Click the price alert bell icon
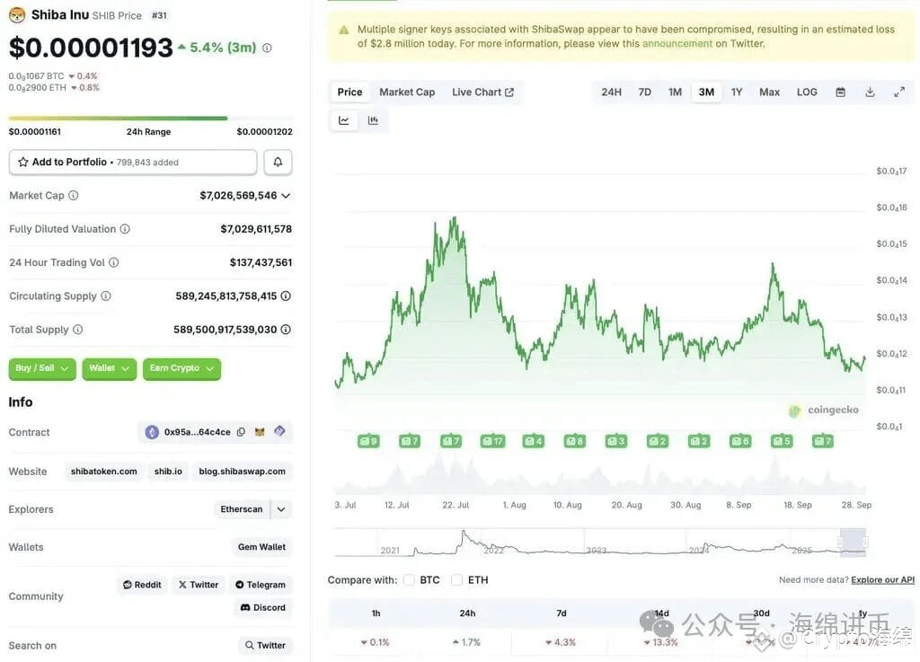920x662 pixels. click(278, 162)
